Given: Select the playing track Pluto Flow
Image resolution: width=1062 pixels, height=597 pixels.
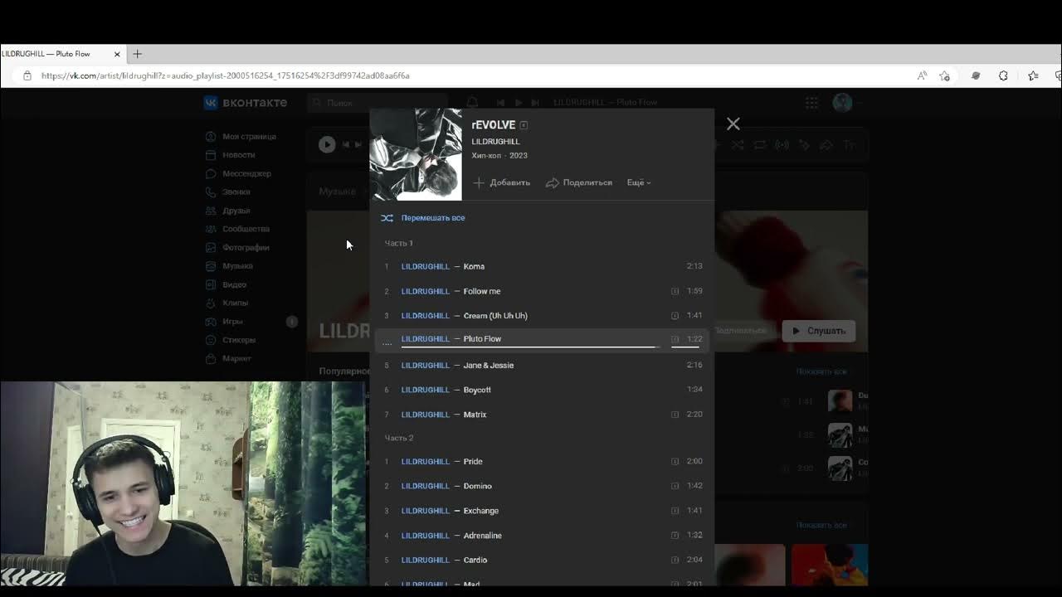Looking at the screenshot, I should point(543,340).
